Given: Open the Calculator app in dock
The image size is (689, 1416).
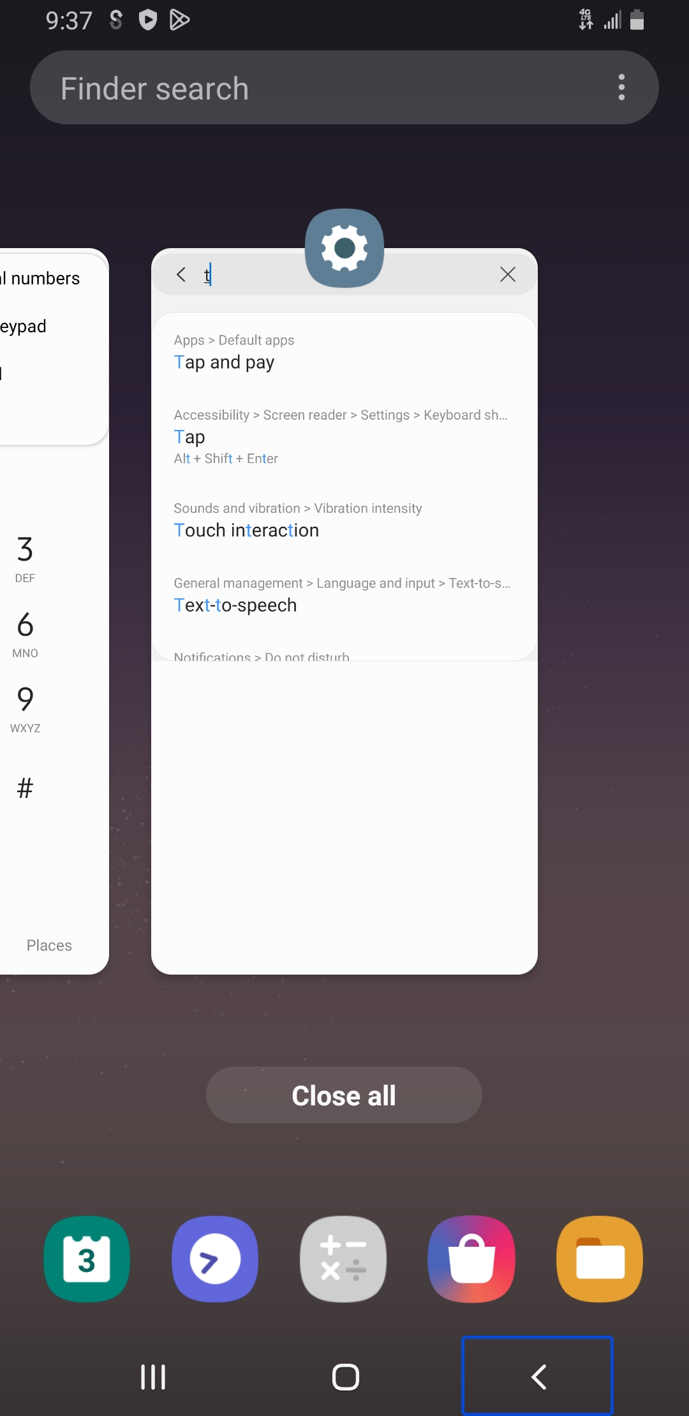Looking at the screenshot, I should (x=343, y=1259).
